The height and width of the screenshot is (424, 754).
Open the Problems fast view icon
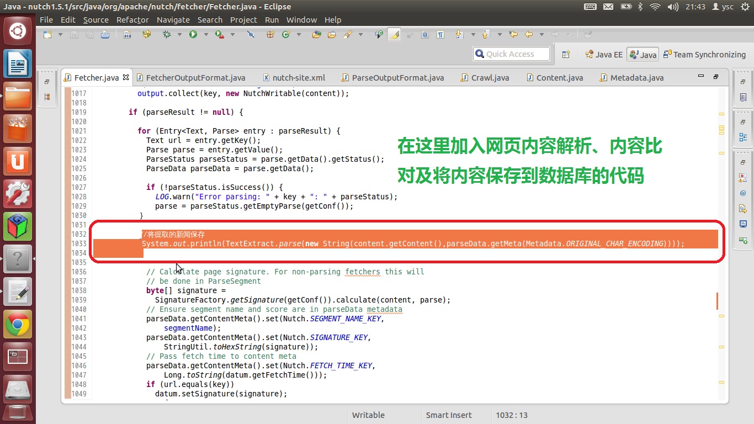coord(743,178)
